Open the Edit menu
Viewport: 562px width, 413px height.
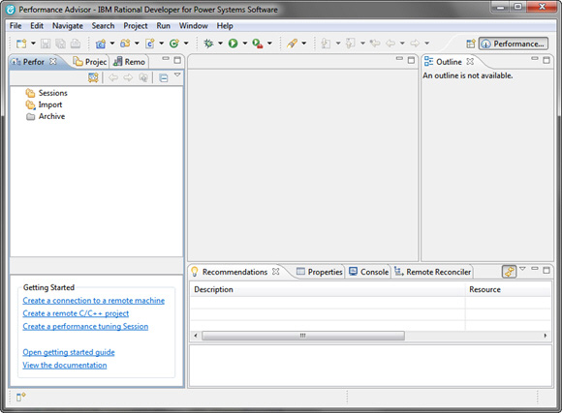(37, 26)
